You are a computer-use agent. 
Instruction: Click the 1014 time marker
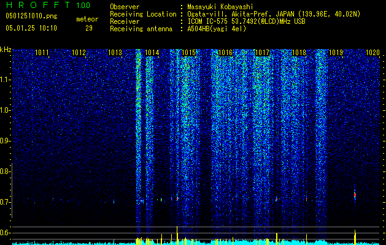[x=152, y=52]
